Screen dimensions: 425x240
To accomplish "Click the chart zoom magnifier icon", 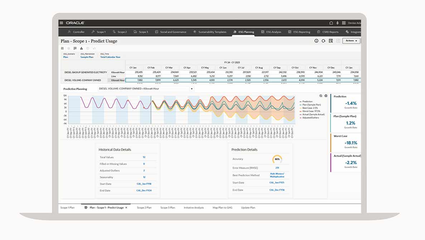I will point(321,96).
